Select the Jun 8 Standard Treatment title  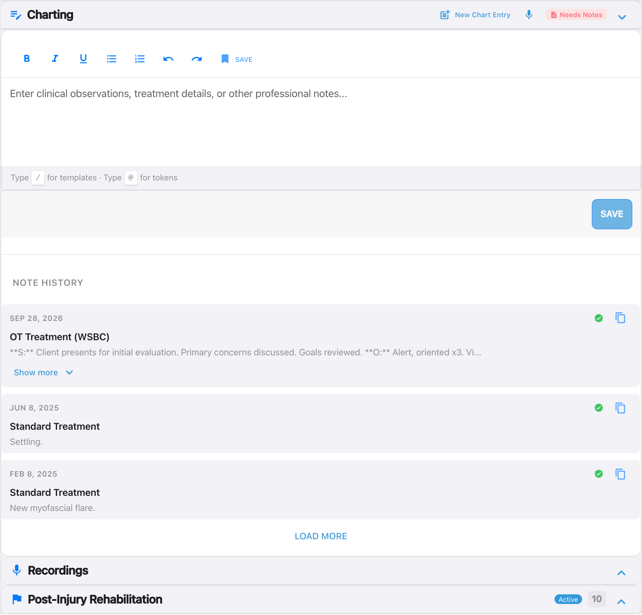pos(54,426)
